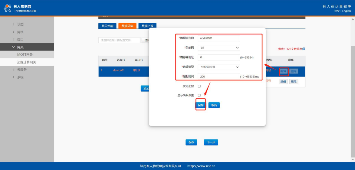Click the 有人物联网 logo icon
The image size is (355, 170).
(7, 8)
